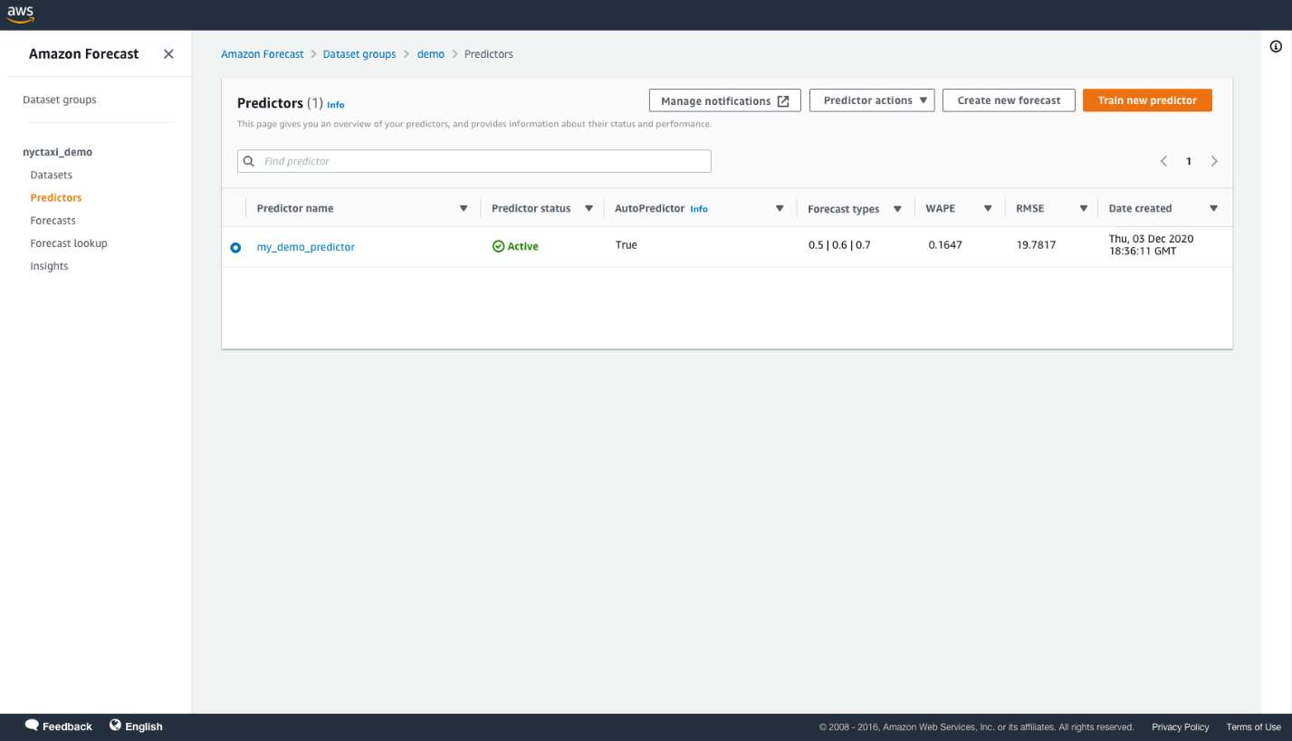Click the nyctaxi_demo sidebar heading
Viewport: 1292px width, 741px height.
pyautogui.click(x=58, y=152)
